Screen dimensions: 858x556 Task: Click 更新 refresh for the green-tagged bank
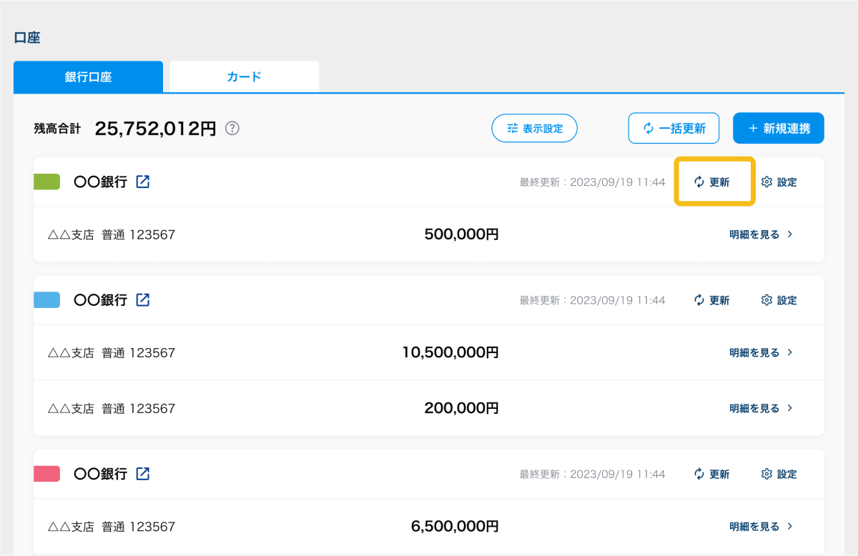(712, 182)
